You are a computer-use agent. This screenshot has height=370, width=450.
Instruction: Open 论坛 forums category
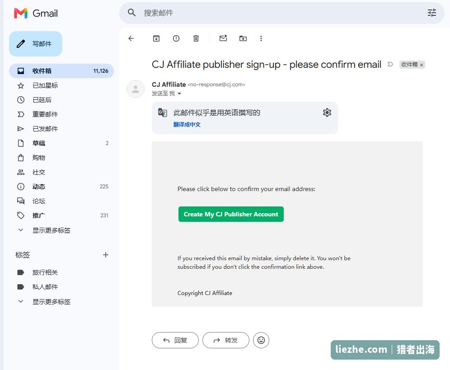61,201
